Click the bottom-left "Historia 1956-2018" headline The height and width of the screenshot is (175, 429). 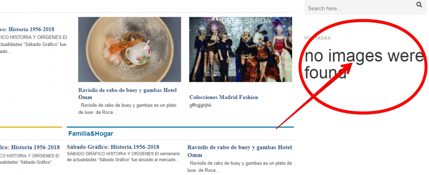[x=30, y=147]
